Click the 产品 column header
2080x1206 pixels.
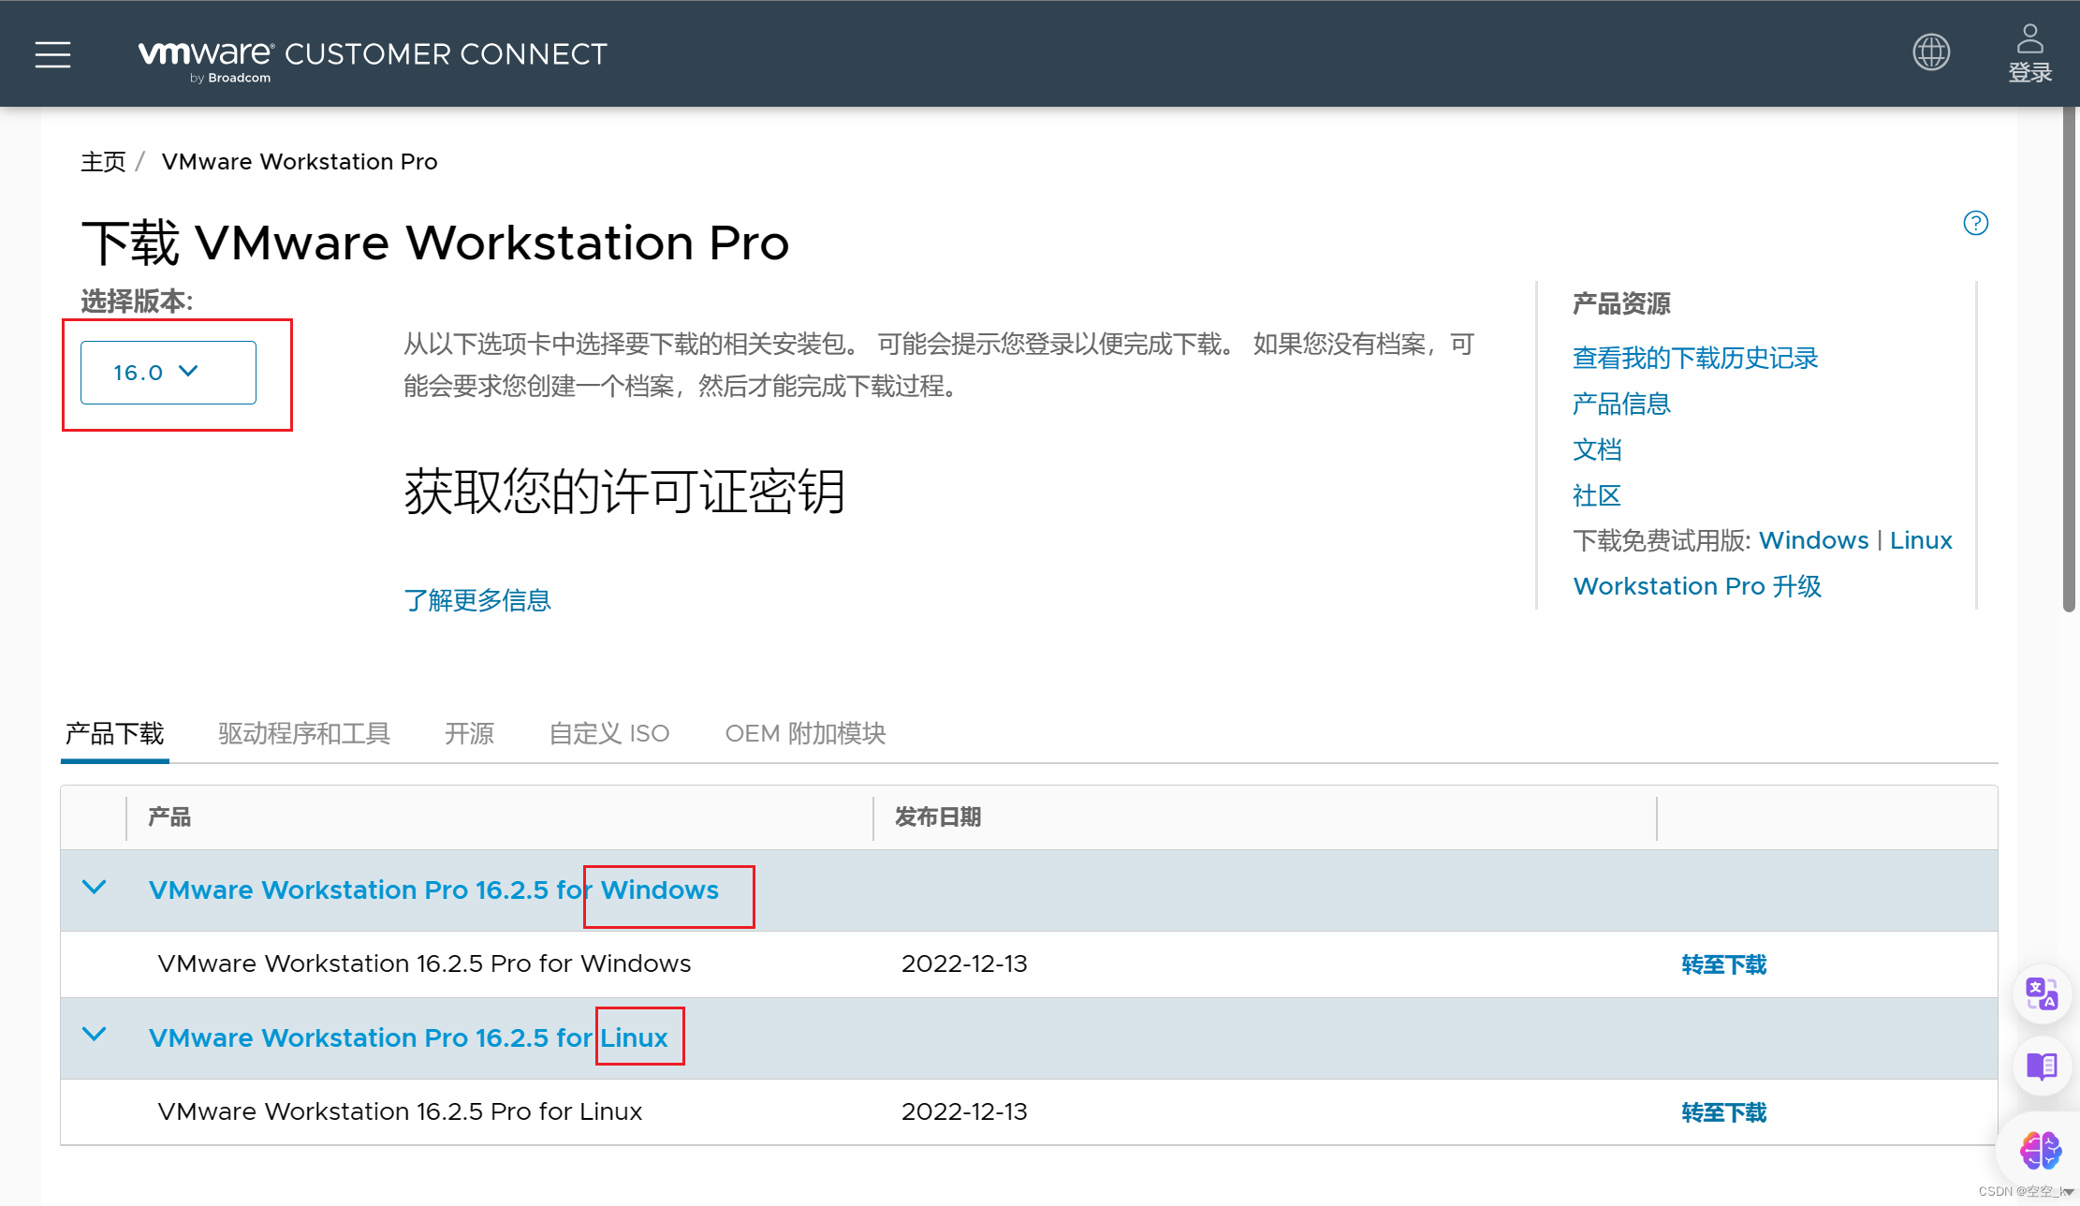[x=169, y=816]
